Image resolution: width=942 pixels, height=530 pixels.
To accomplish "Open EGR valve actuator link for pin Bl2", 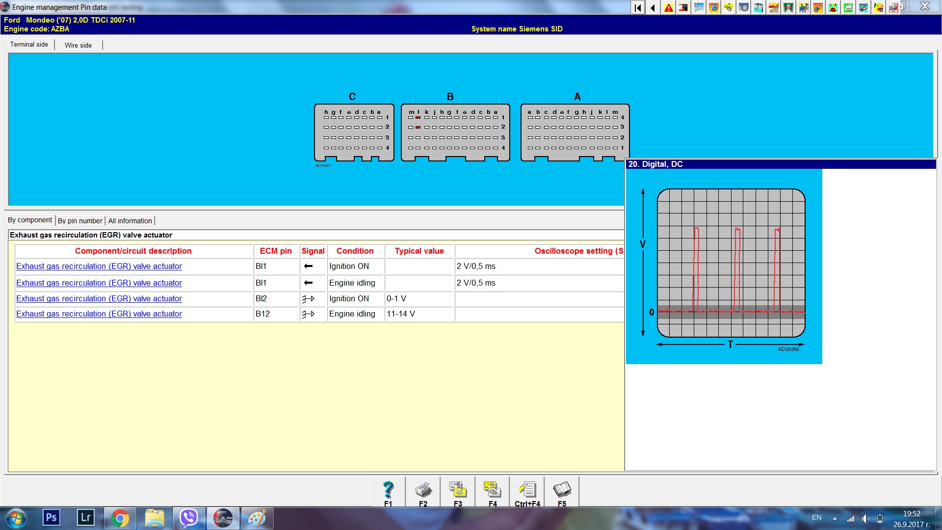I will tap(99, 298).
